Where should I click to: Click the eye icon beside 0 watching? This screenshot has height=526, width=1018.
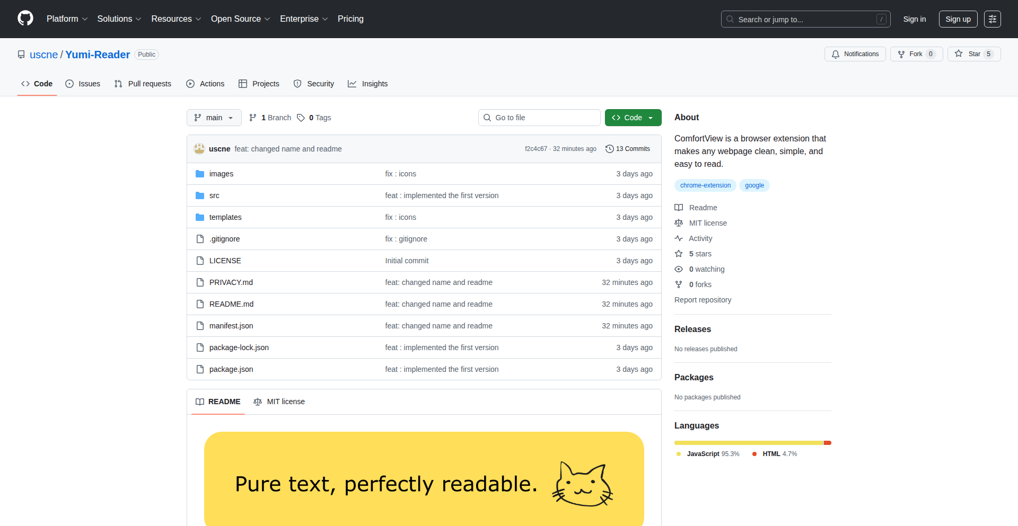point(679,269)
